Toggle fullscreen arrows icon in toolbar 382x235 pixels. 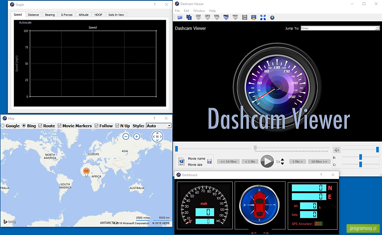[x=263, y=17]
